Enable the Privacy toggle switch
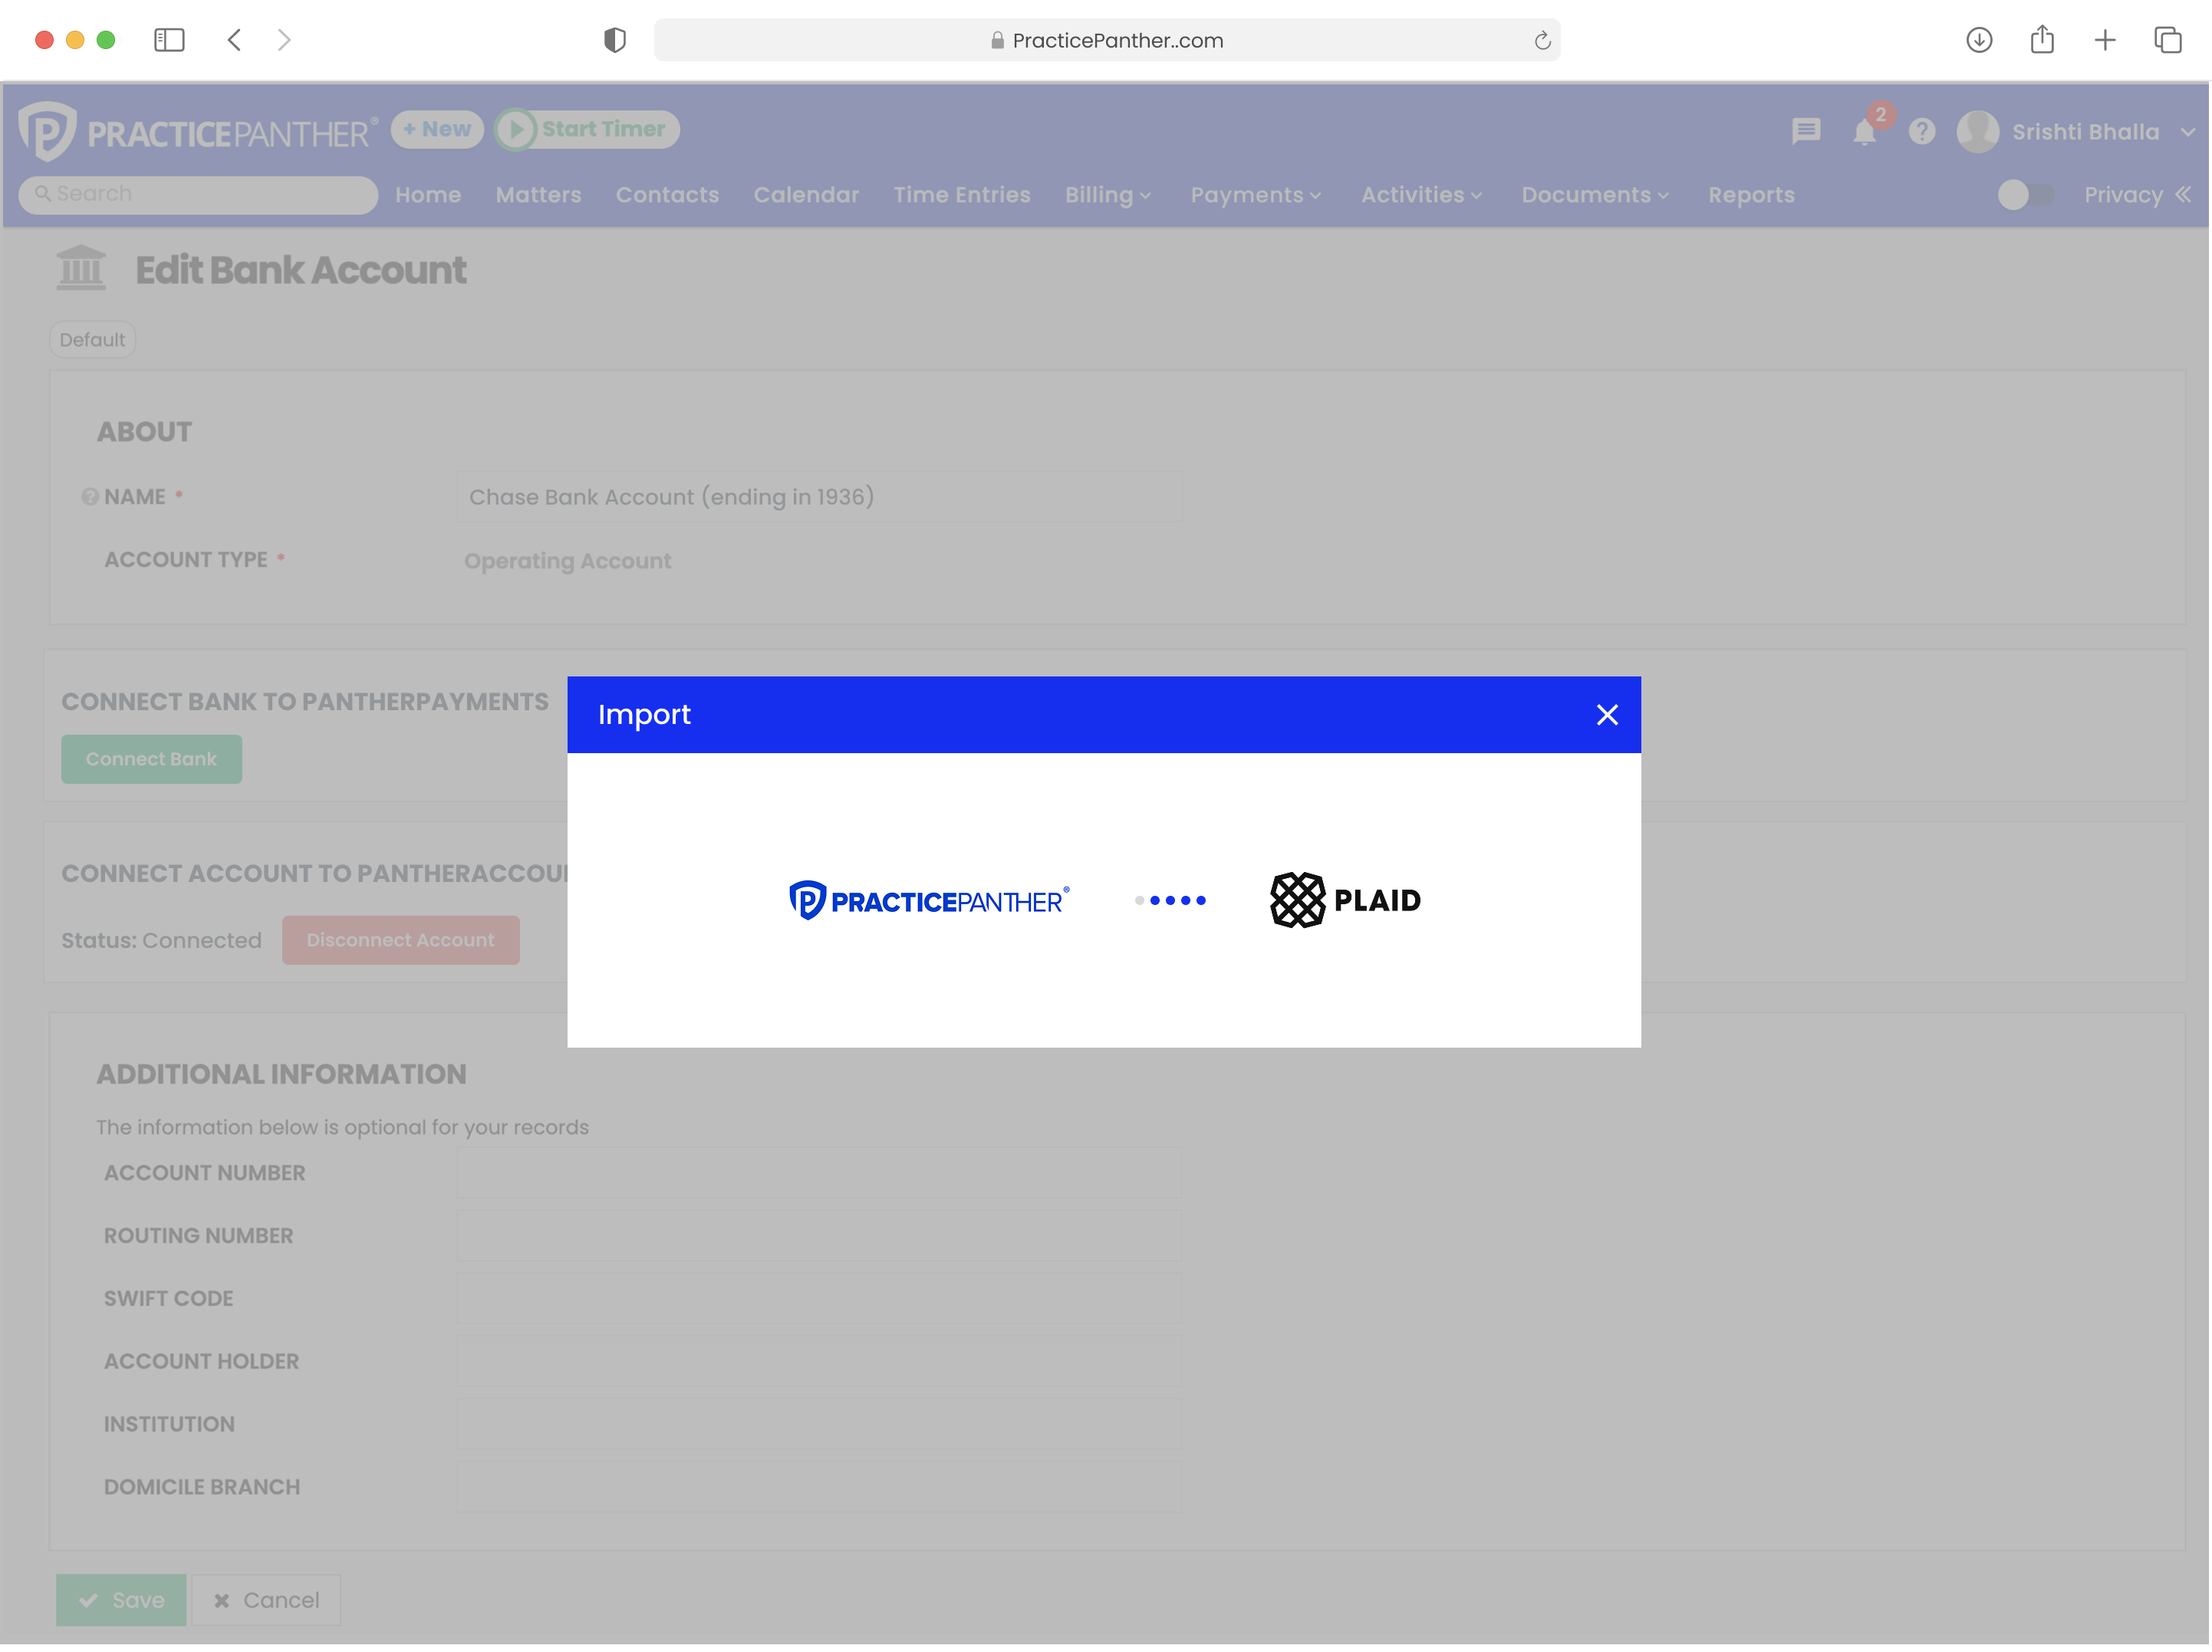This screenshot has height=1652, width=2212. tap(2027, 195)
